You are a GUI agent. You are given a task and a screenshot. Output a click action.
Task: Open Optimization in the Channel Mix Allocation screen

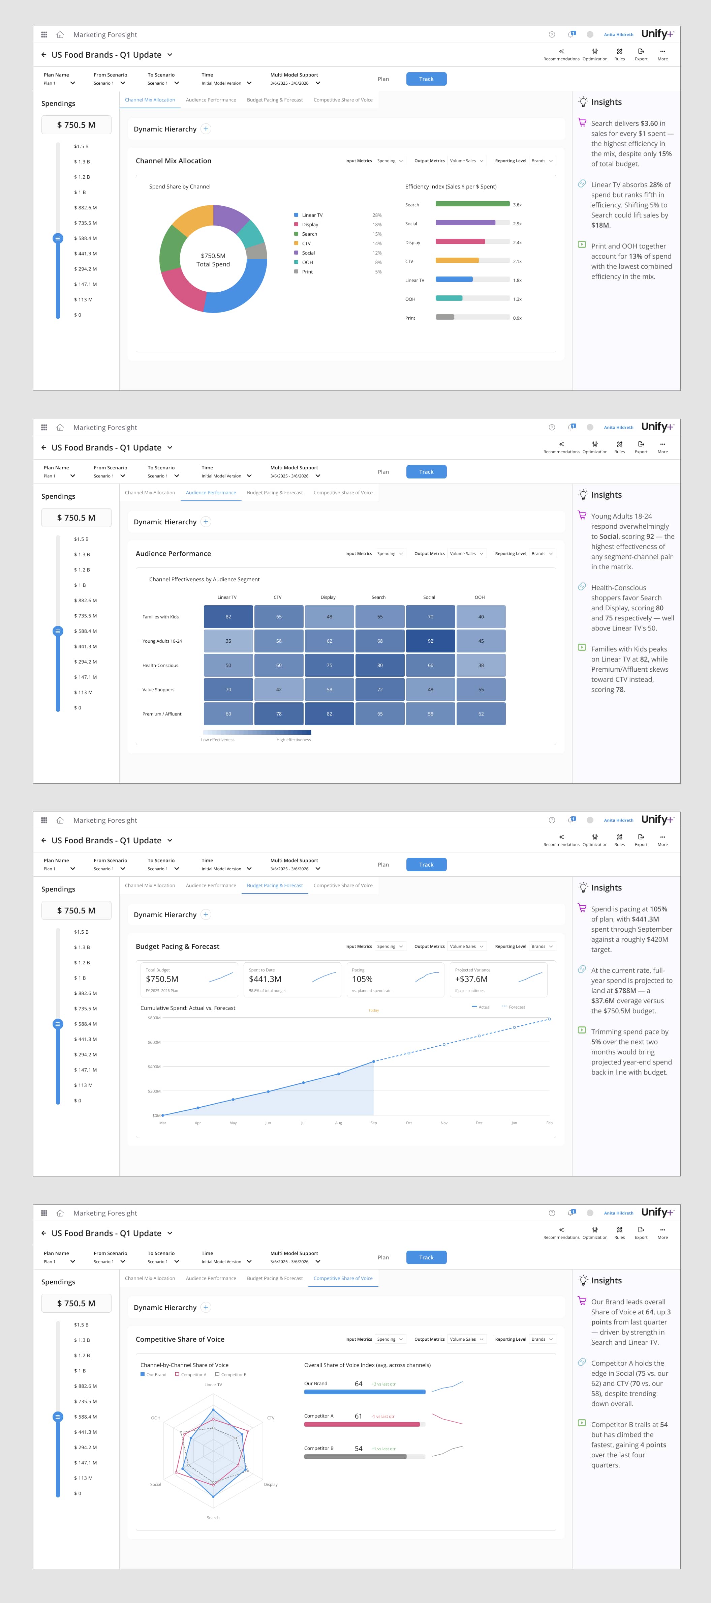pyautogui.click(x=595, y=55)
